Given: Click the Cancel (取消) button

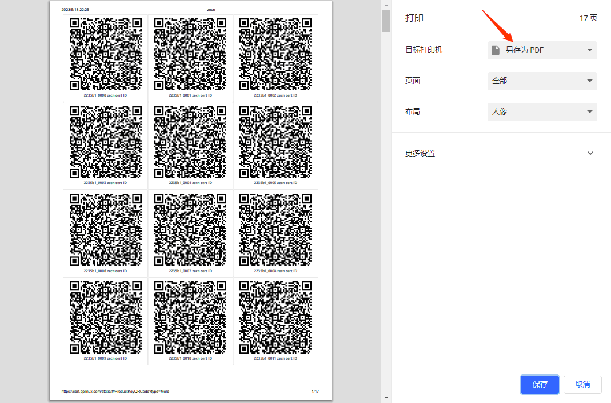Looking at the screenshot, I should (582, 385).
